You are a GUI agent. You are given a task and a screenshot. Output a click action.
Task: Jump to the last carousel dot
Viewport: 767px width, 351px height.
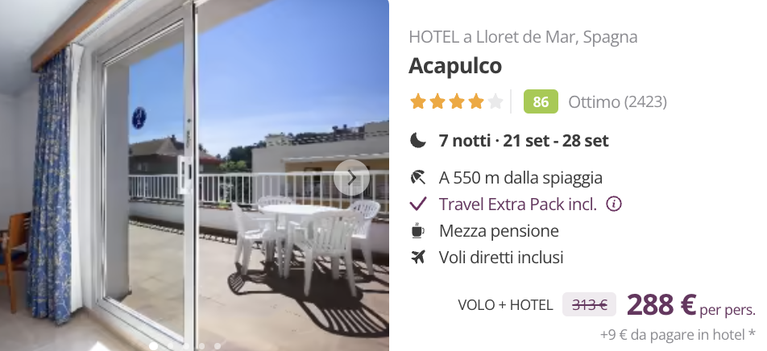click(218, 346)
